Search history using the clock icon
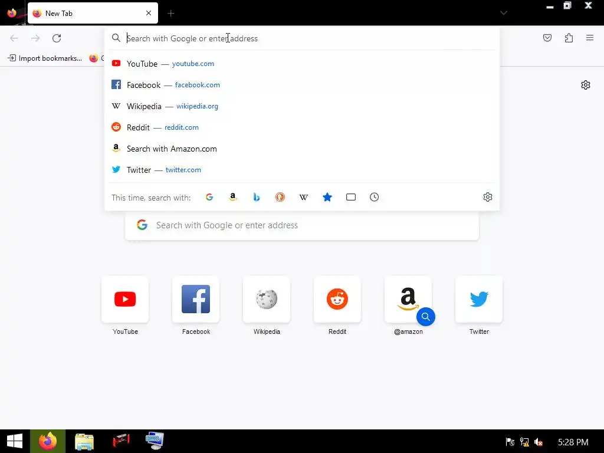This screenshot has width=604, height=453. pos(374,197)
